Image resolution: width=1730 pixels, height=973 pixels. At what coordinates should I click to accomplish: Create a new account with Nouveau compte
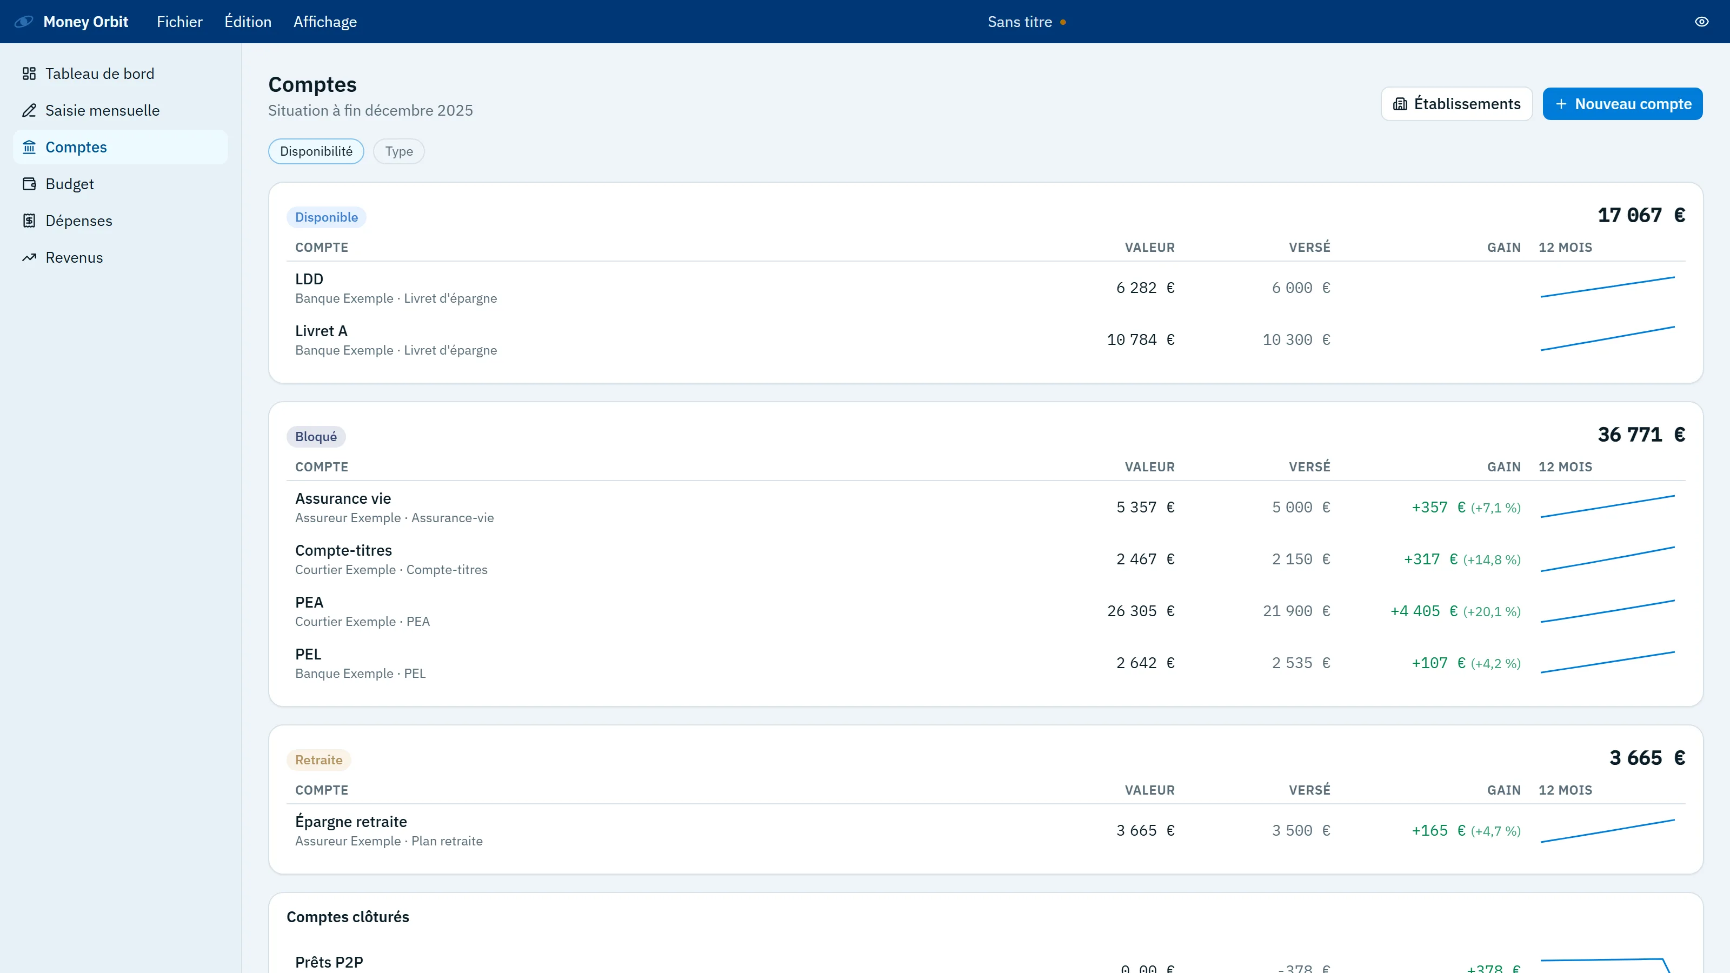(1622, 104)
